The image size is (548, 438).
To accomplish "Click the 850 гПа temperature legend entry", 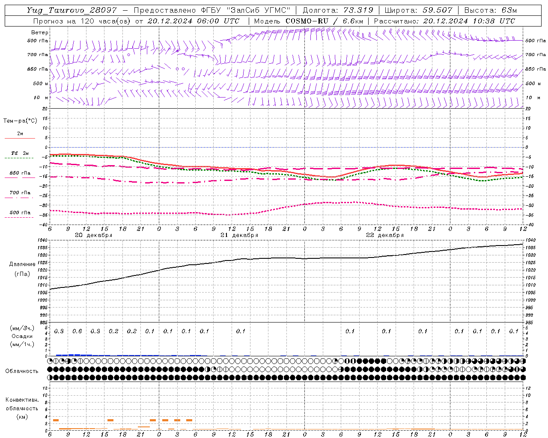I will coord(20,173).
